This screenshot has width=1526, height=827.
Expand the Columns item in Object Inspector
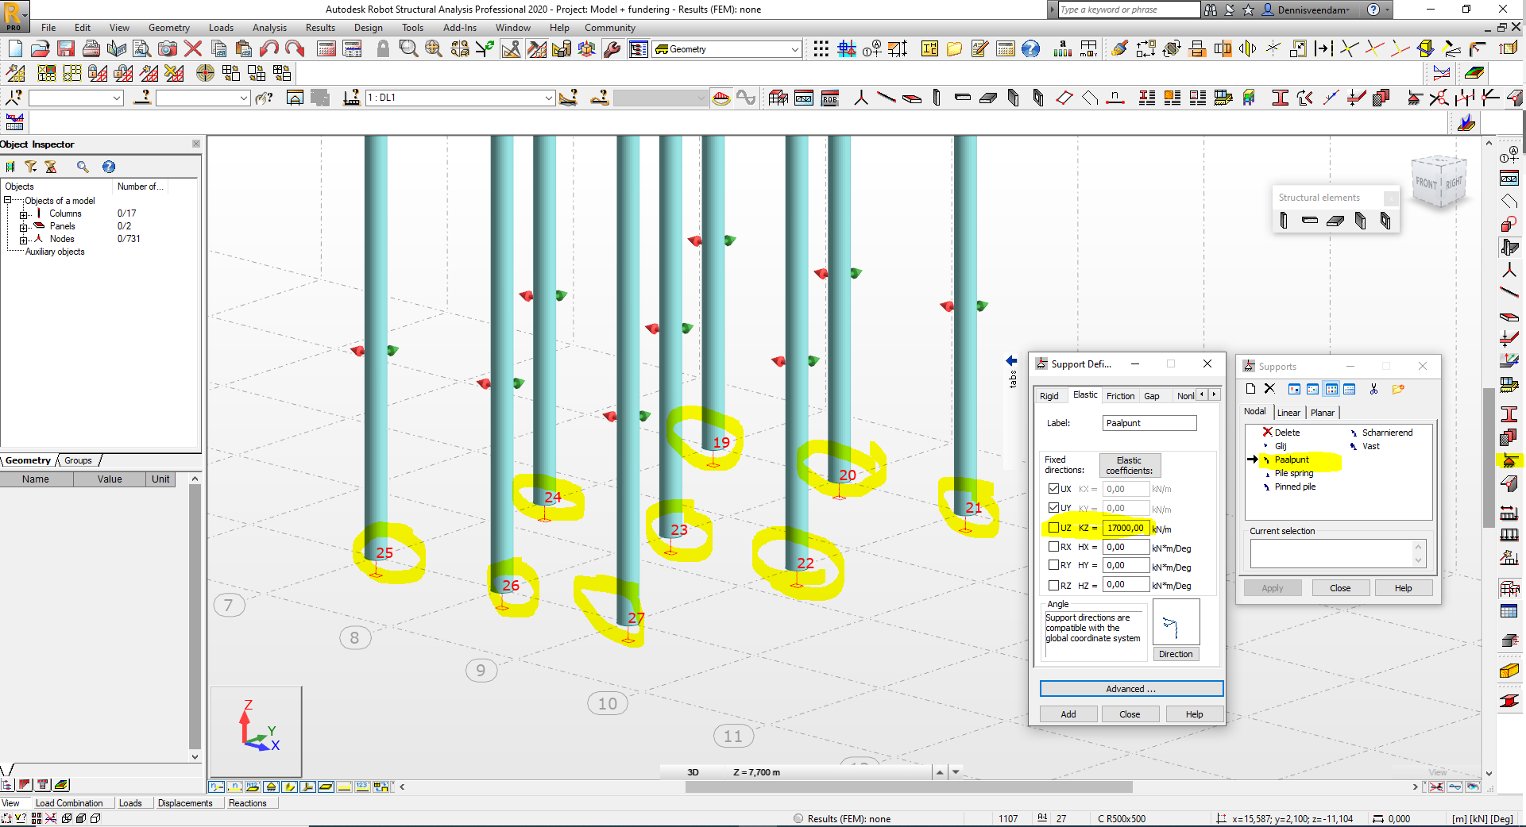click(x=25, y=213)
